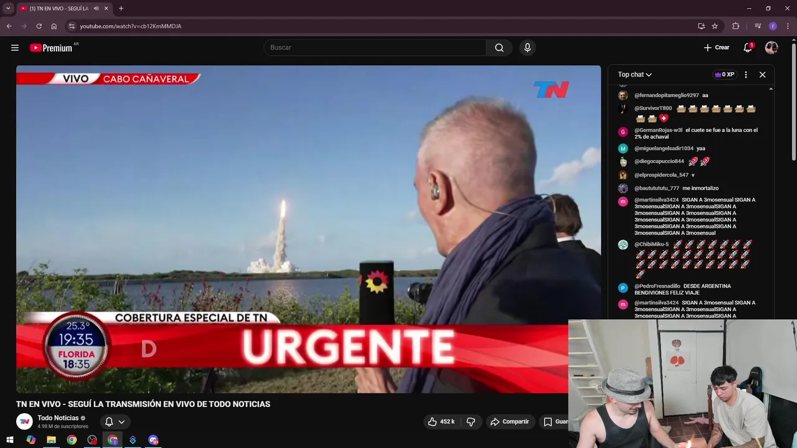Click the live video player
Image resolution: width=797 pixels, height=448 pixels.
click(x=308, y=229)
